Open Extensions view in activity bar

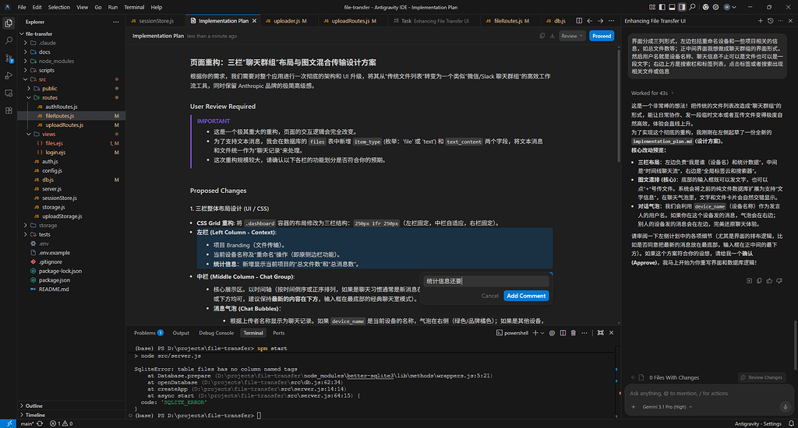[x=9, y=111]
